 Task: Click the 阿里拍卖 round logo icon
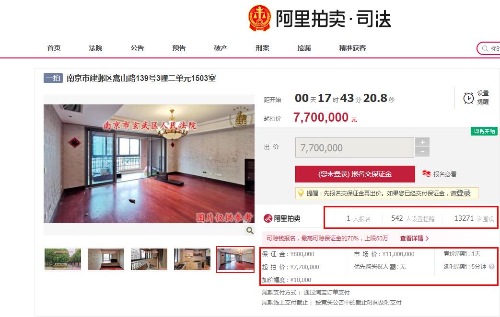(268, 218)
